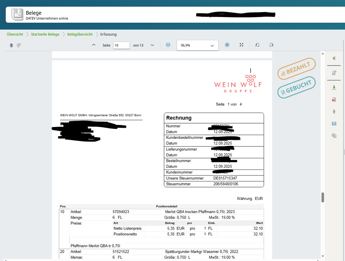Image resolution: width=345 pixels, height=261 pixels.
Task: Click the trash delete icon in toolbar
Action: pos(11,45)
